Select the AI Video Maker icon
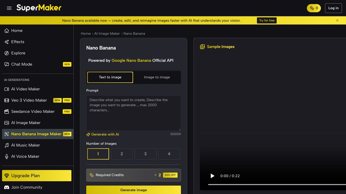The width and height of the screenshot is (346, 194). click(x=7, y=89)
